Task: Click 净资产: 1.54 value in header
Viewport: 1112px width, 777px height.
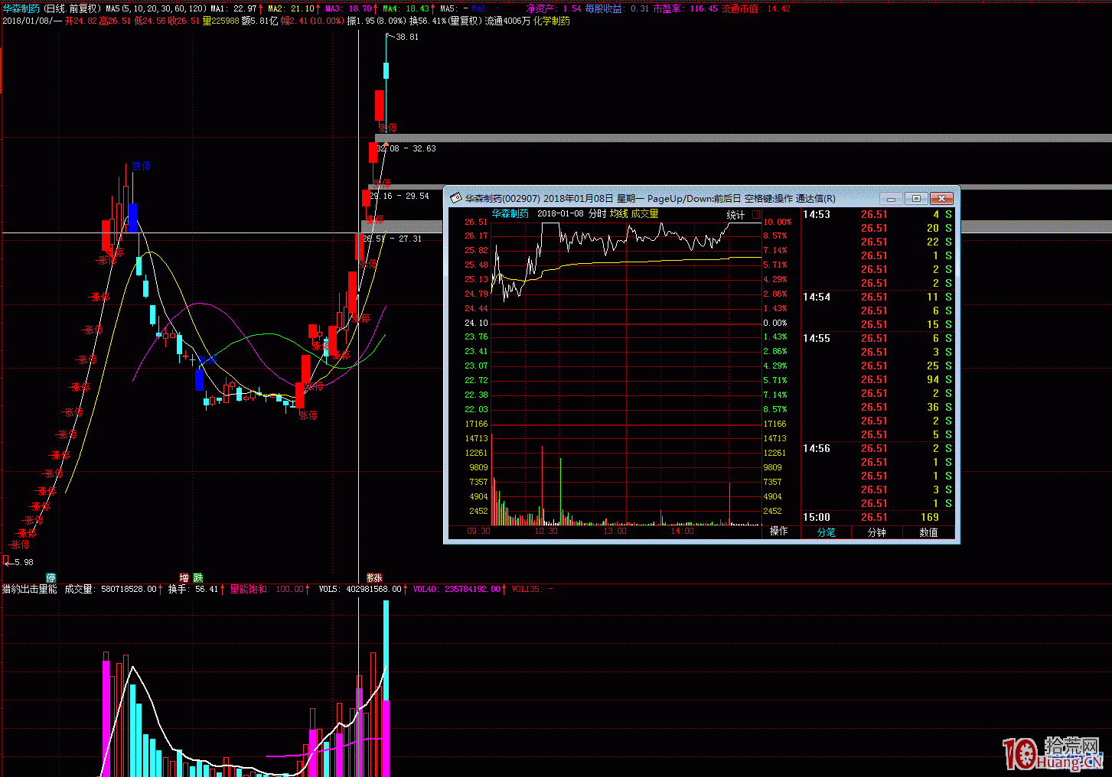Action: [555, 8]
